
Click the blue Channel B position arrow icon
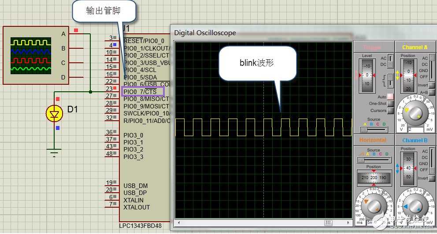397,169
